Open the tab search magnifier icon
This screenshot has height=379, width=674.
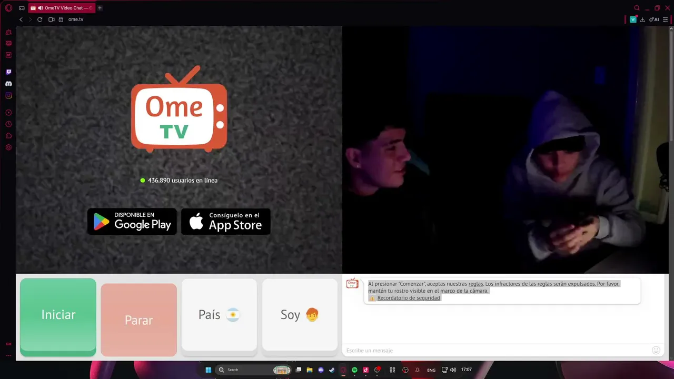637,8
